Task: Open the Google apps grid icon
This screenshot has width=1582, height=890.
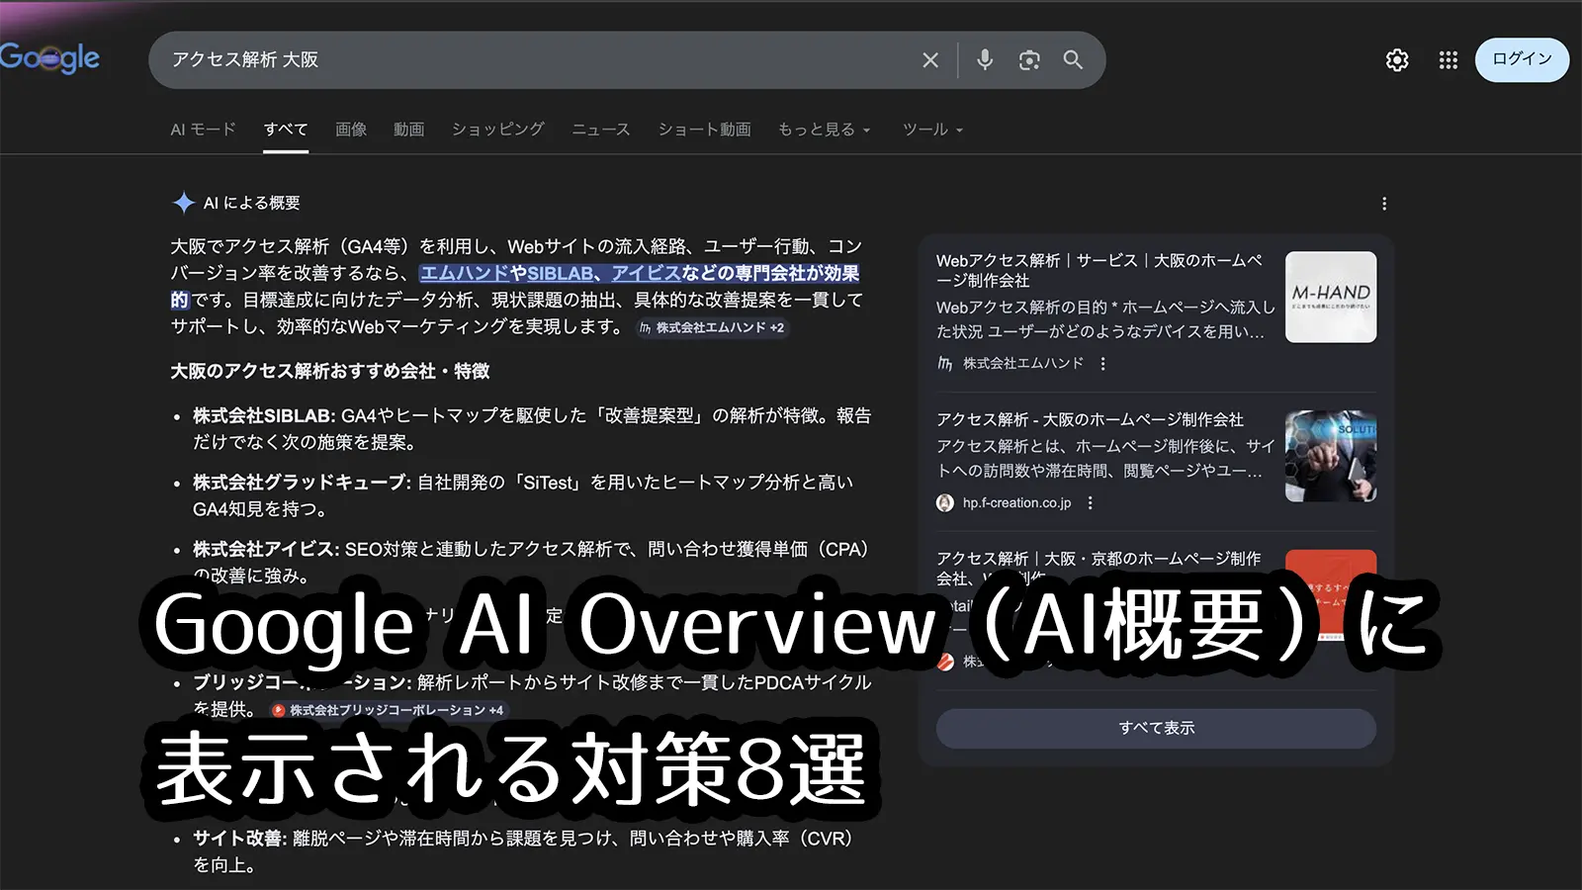Action: point(1449,60)
